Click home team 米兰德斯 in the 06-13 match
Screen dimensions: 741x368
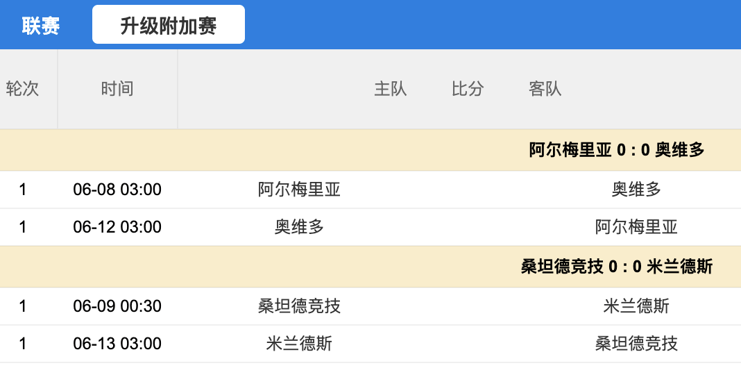coord(299,344)
